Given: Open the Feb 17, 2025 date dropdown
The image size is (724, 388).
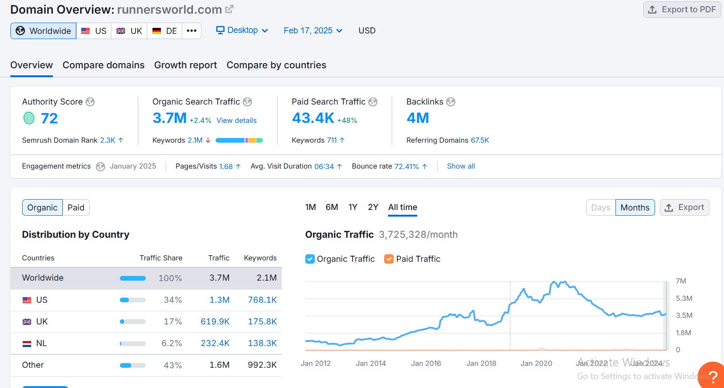Looking at the screenshot, I should [x=313, y=31].
